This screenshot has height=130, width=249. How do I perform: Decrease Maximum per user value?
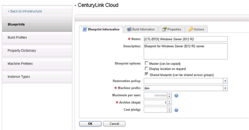click(169, 97)
